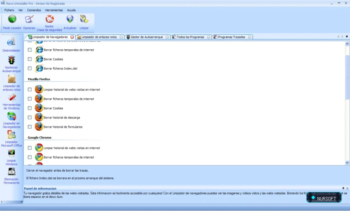Click the pin icon on Panel de informacion

(343, 188)
